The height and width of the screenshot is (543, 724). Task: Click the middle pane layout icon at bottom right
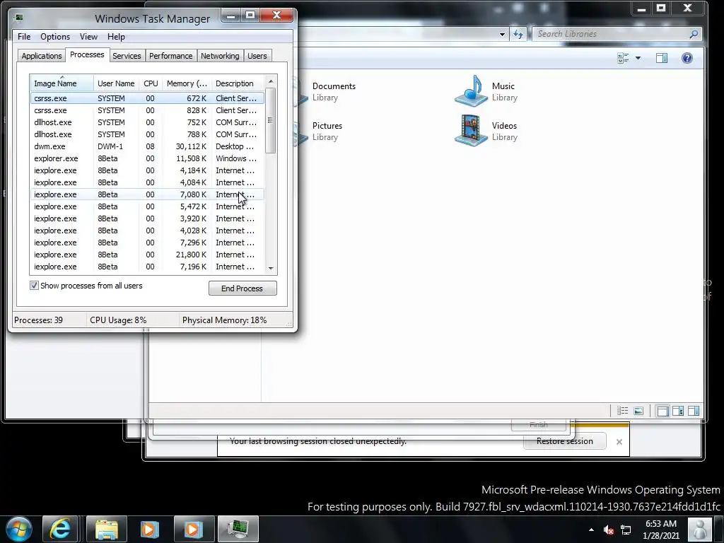pos(678,411)
